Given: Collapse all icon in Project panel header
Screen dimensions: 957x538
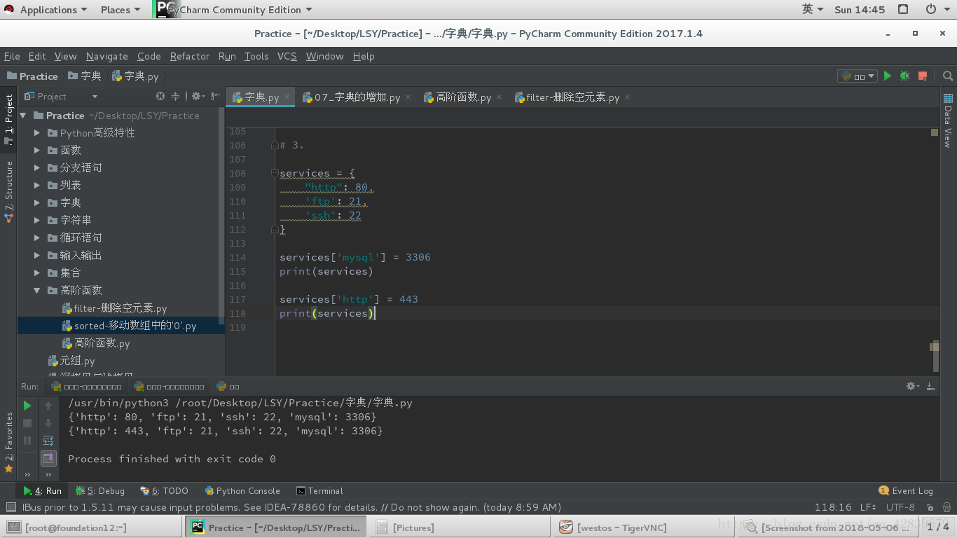Looking at the screenshot, I should (x=176, y=97).
